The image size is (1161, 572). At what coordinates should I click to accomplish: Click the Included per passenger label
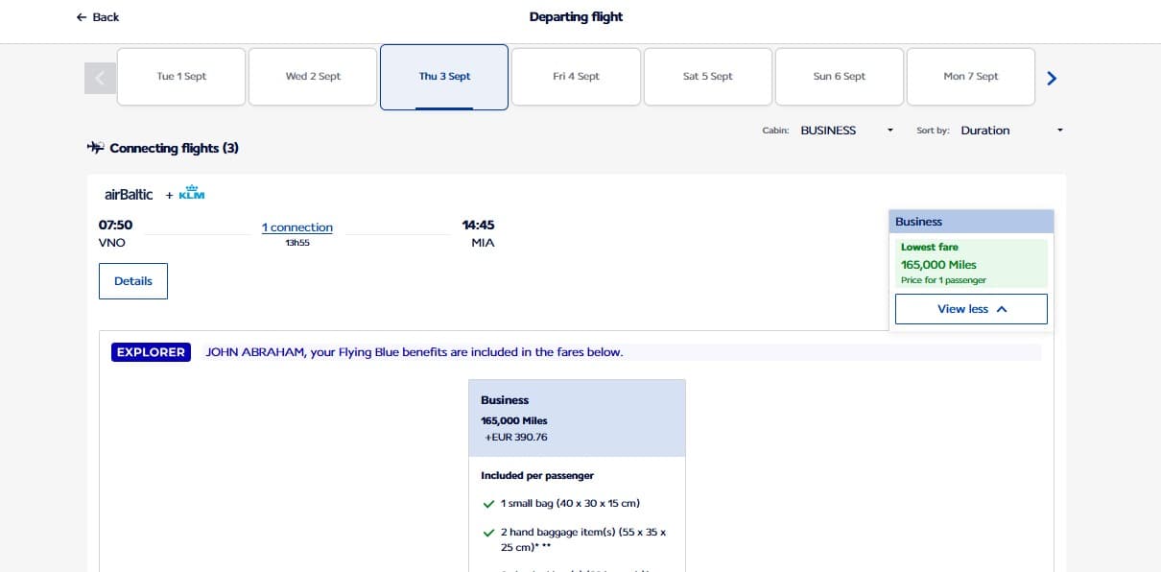coord(537,475)
